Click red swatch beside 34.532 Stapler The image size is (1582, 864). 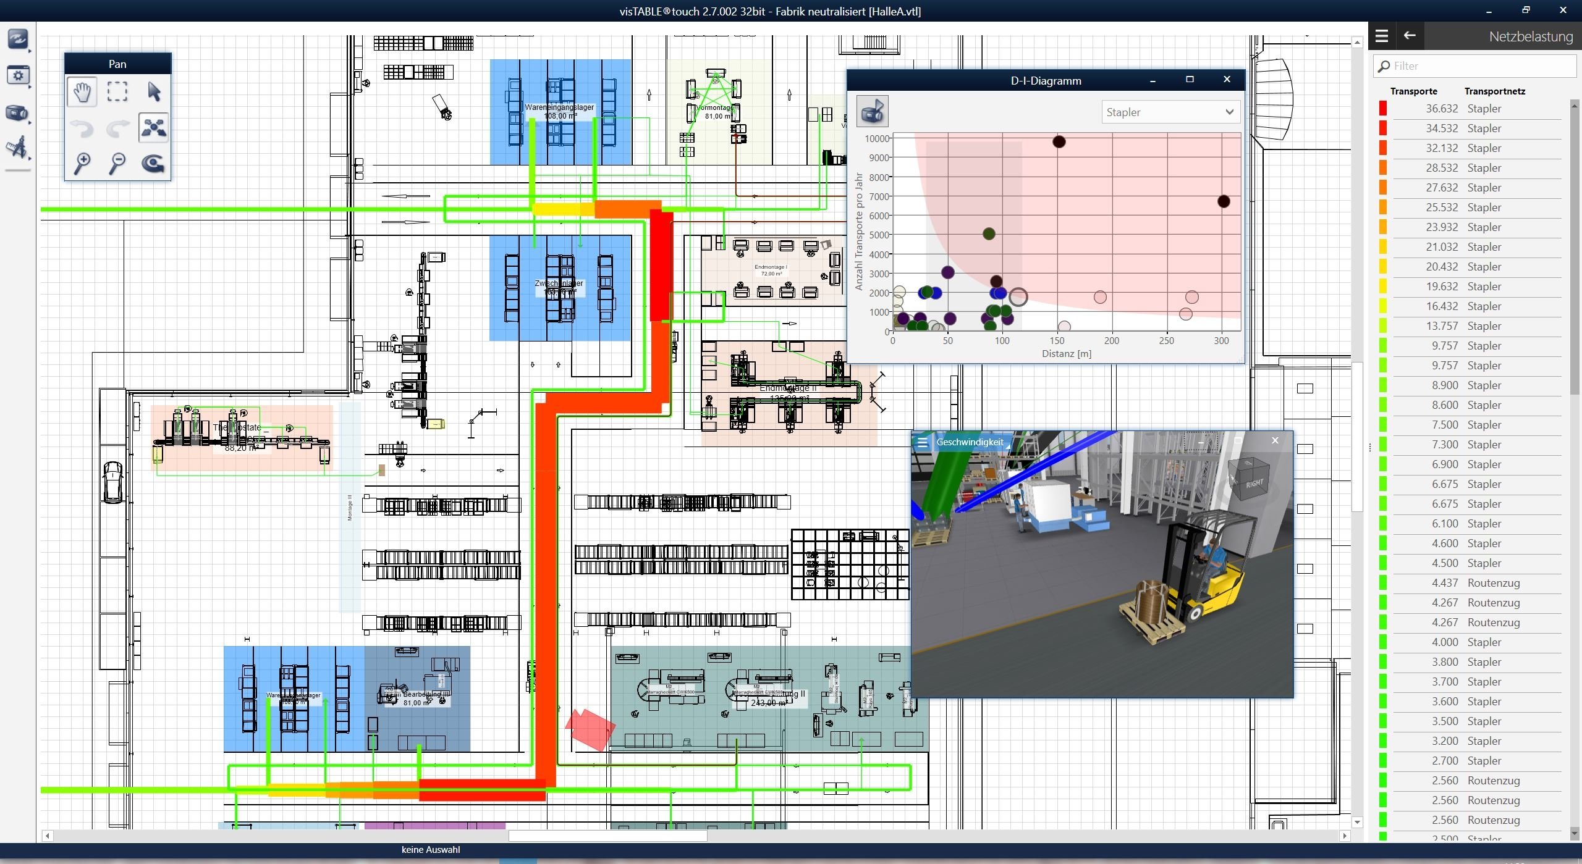coord(1383,128)
